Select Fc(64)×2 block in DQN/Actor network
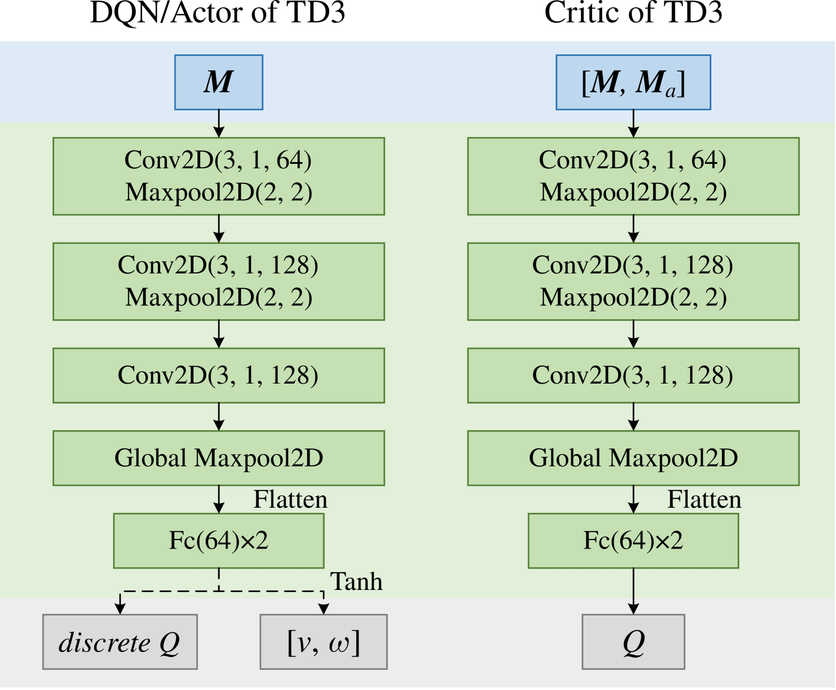 coord(219,541)
